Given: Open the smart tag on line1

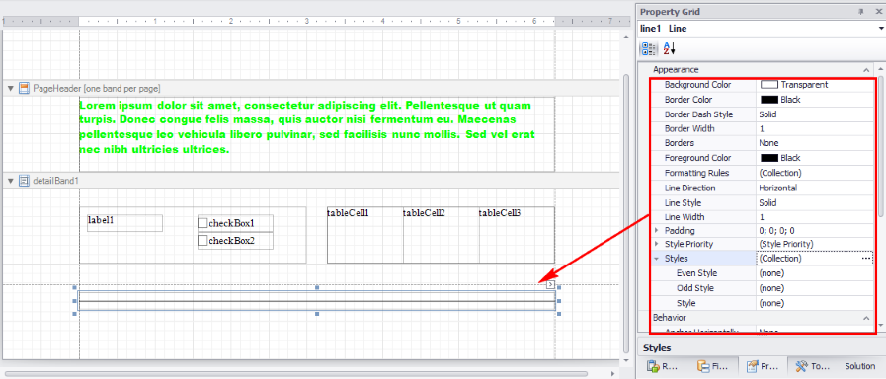Looking at the screenshot, I should [551, 284].
